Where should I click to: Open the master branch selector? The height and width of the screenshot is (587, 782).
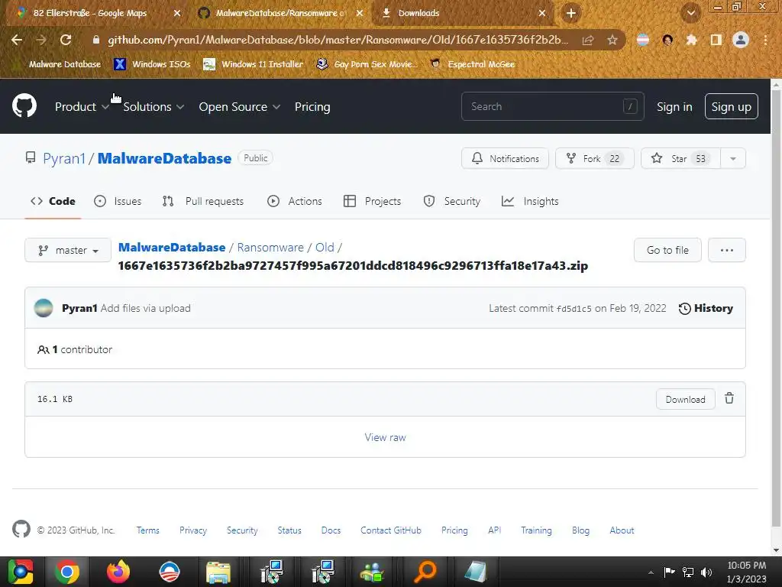(68, 250)
